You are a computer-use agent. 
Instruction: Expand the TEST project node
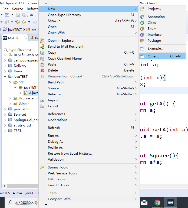pos(5,131)
